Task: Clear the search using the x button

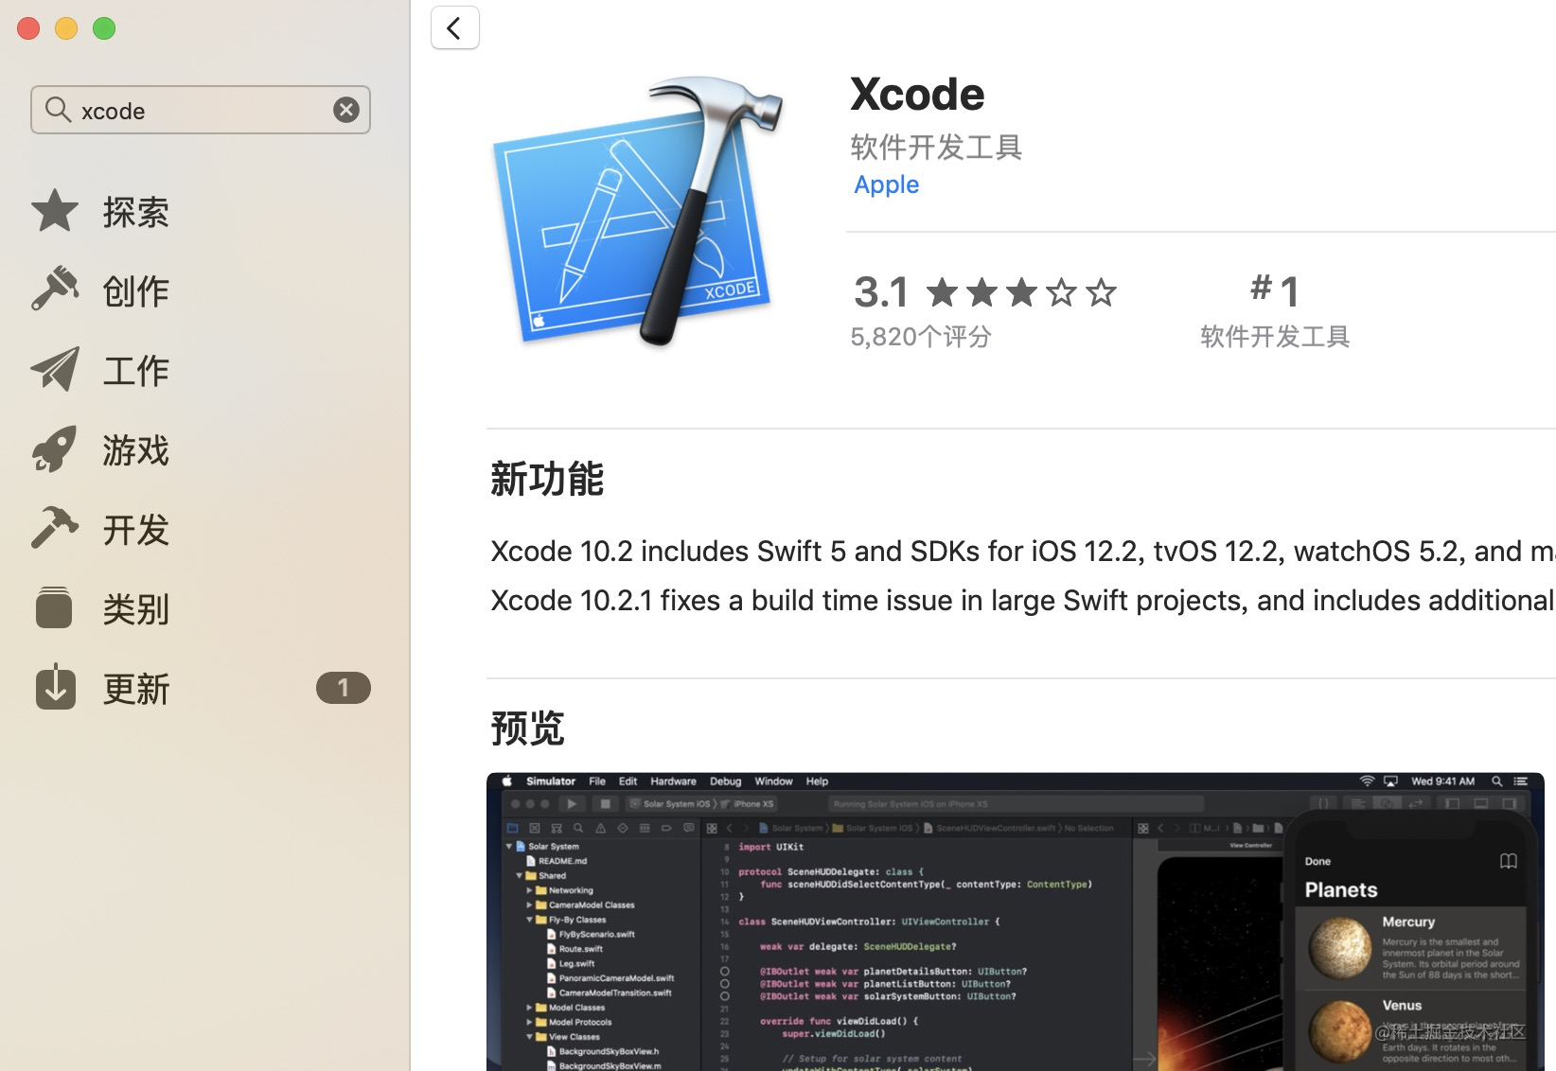Action: click(x=346, y=109)
